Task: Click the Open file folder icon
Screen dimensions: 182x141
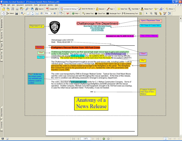Action: pyautogui.click(x=3, y=9)
